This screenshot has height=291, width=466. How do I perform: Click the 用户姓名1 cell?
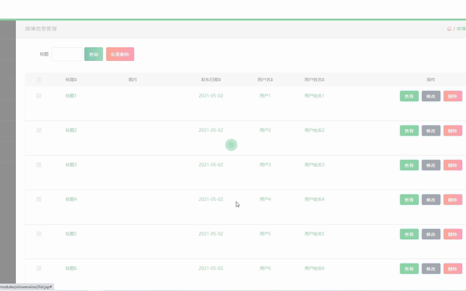314,96
